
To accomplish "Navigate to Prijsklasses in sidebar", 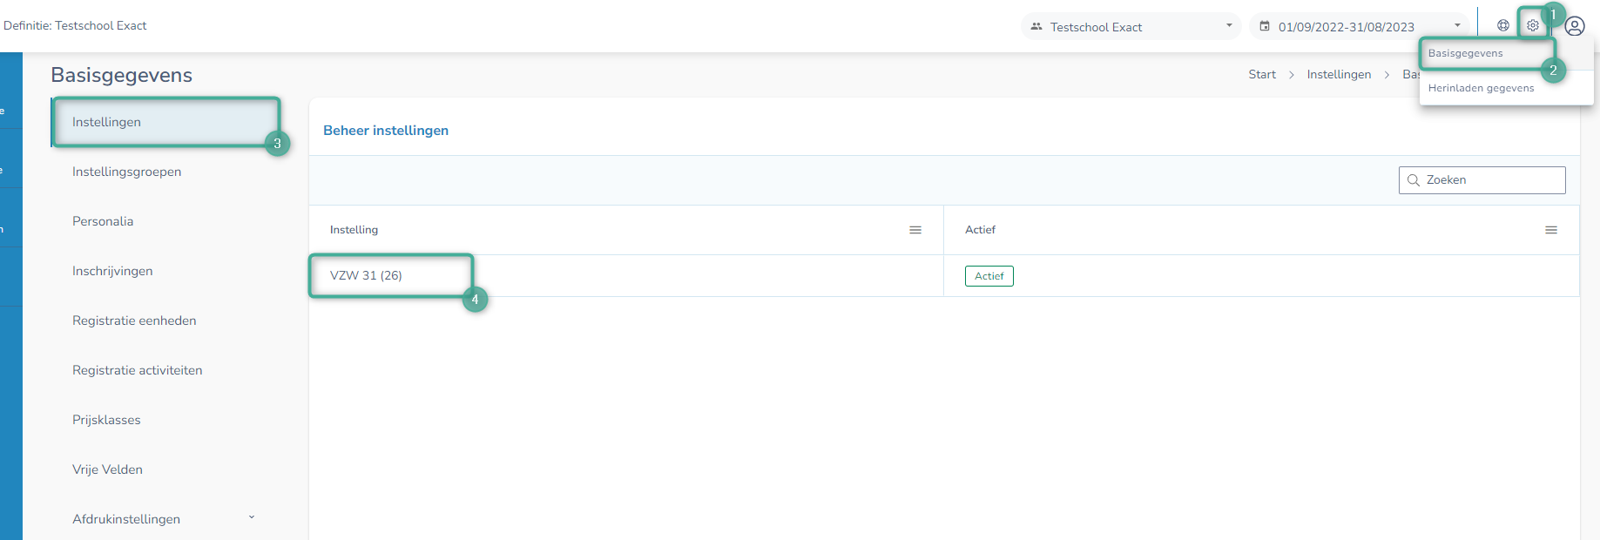I will pos(106,420).
